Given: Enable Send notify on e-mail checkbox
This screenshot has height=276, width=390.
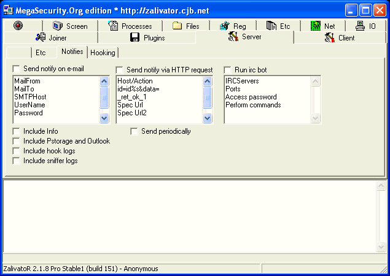Looking at the screenshot, I should tap(17, 69).
